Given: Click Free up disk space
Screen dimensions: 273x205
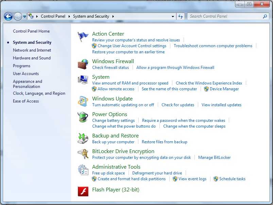Looking at the screenshot, I should [108, 173].
